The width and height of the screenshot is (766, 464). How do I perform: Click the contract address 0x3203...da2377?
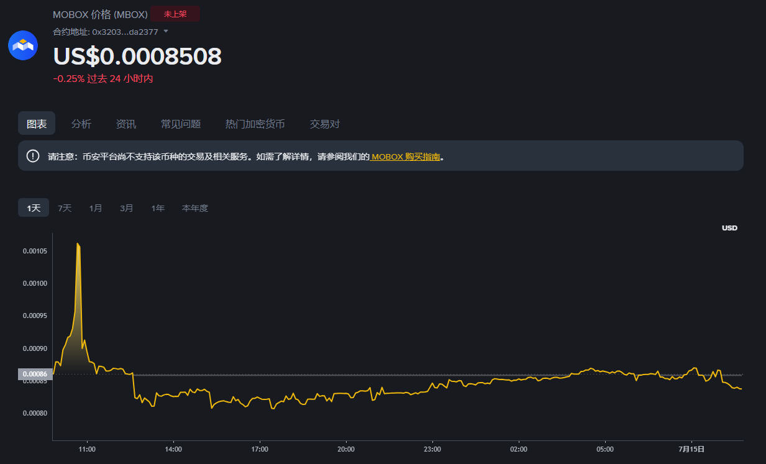(x=125, y=32)
